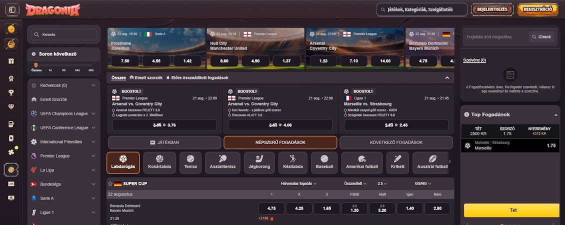The image size is (565, 225).
Task: Open the playing card icon
Action: [x=11, y=138]
